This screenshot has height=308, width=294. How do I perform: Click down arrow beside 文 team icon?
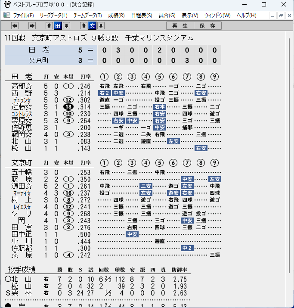101,26
